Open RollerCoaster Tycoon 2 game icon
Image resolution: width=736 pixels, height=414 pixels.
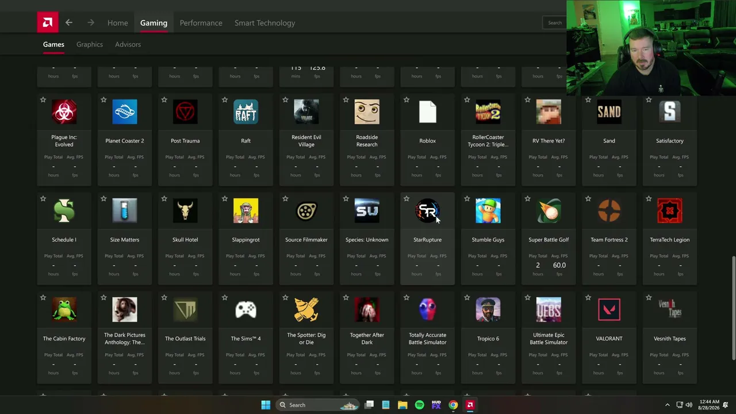488,112
